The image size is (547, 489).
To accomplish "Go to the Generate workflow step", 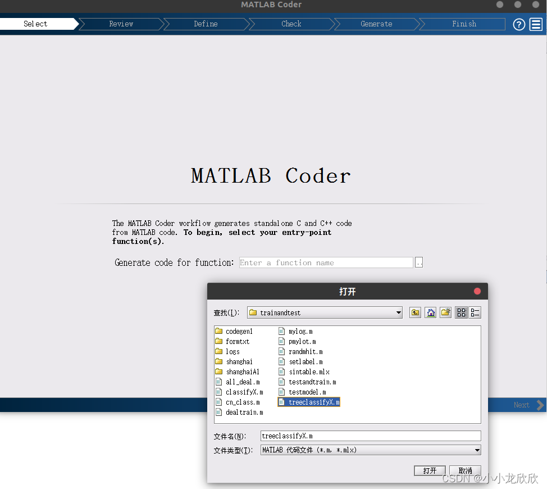I will tap(376, 24).
